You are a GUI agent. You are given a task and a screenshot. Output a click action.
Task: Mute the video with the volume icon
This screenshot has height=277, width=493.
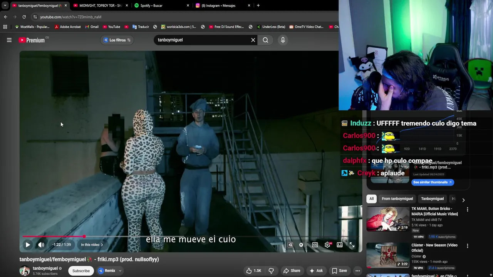41,245
